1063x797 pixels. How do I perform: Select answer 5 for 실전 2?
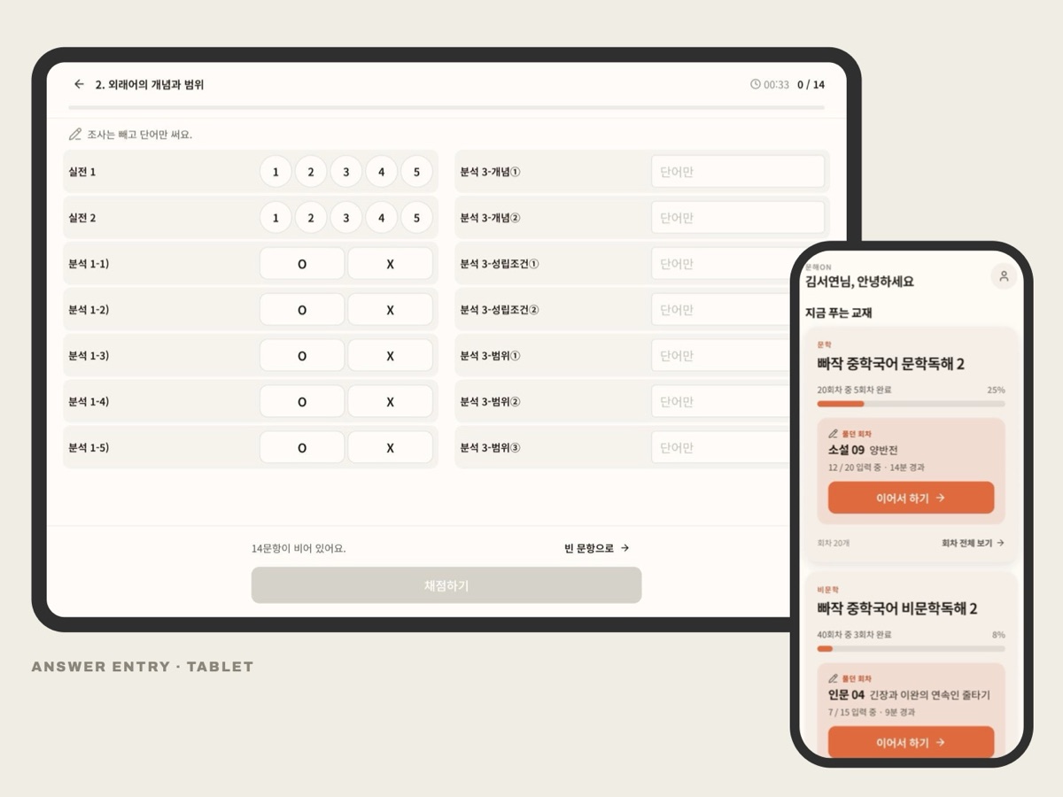point(416,218)
